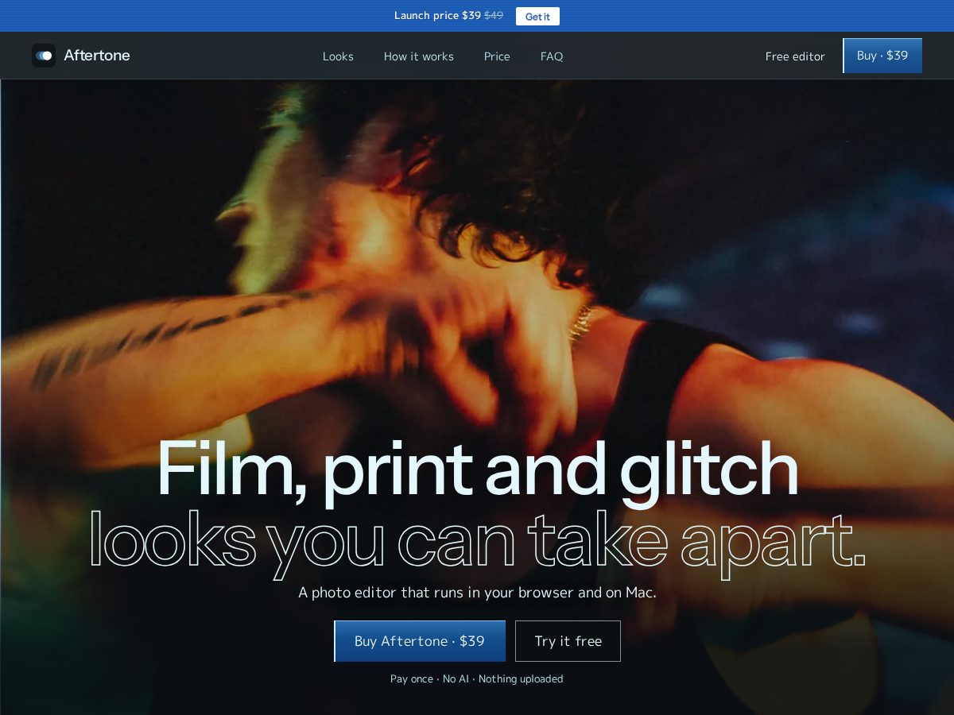Open the Aftertone home link text
Screen dimensions: 954x715
tap(97, 56)
